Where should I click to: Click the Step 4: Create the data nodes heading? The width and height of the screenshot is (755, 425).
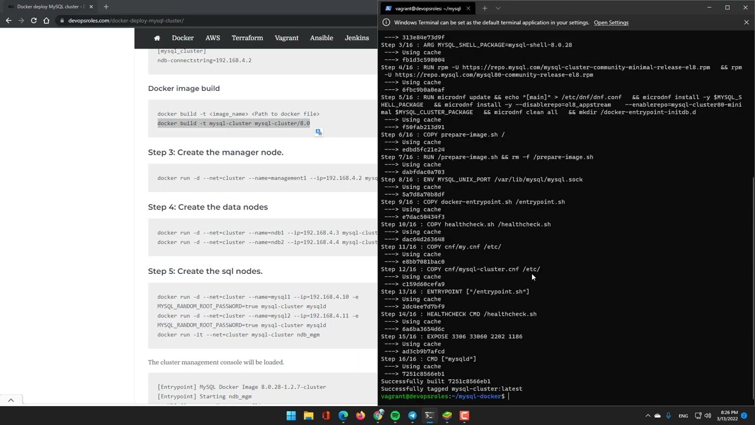[x=208, y=207]
